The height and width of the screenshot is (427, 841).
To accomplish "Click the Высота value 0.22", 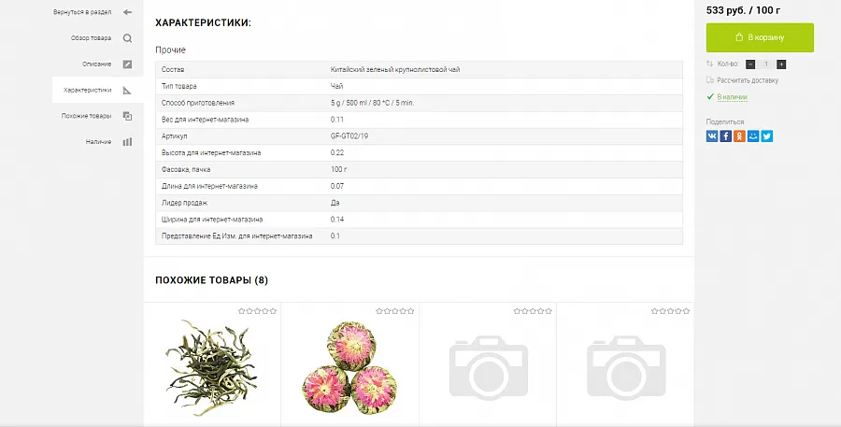I will click(336, 153).
